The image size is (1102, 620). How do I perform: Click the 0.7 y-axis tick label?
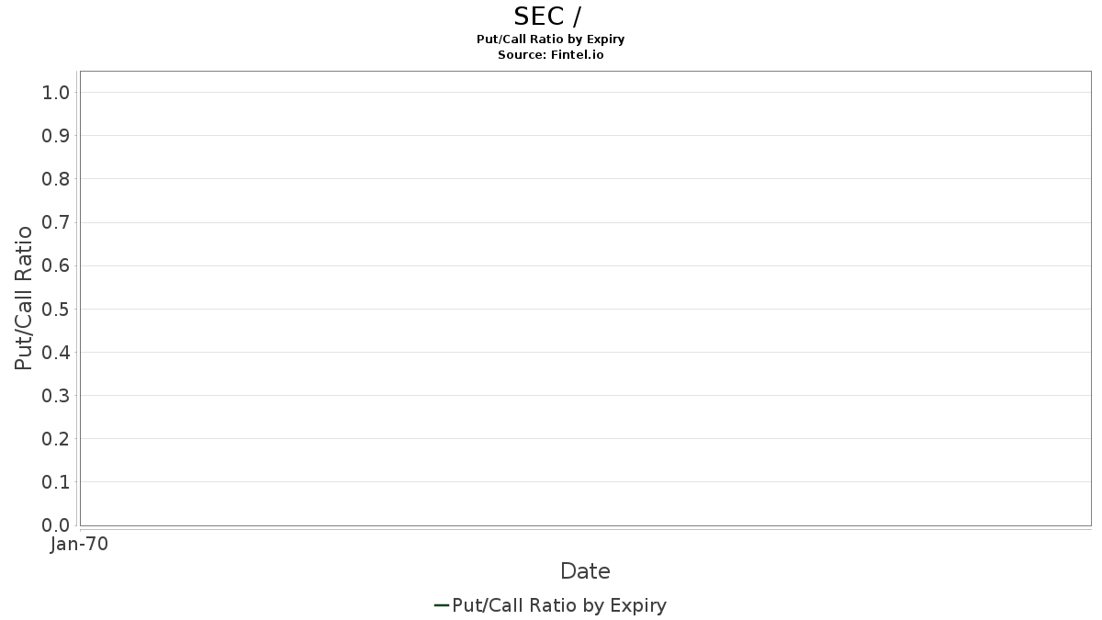[x=56, y=222]
